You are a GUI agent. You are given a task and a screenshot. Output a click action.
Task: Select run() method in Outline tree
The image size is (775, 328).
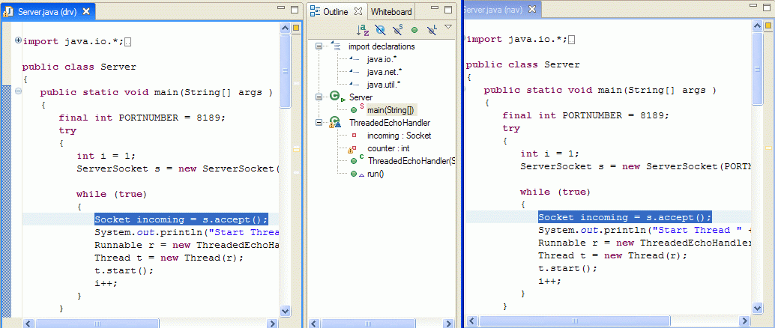[375, 174]
